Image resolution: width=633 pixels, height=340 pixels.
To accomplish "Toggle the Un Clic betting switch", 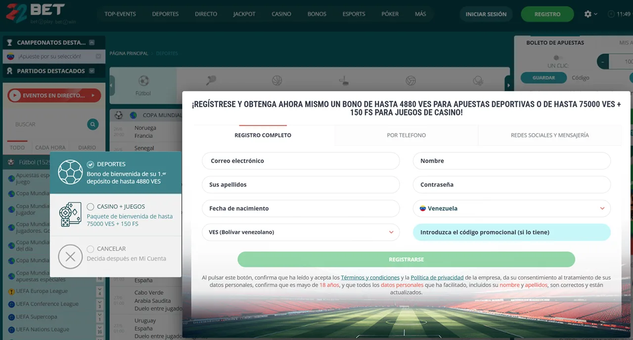I will [558, 58].
